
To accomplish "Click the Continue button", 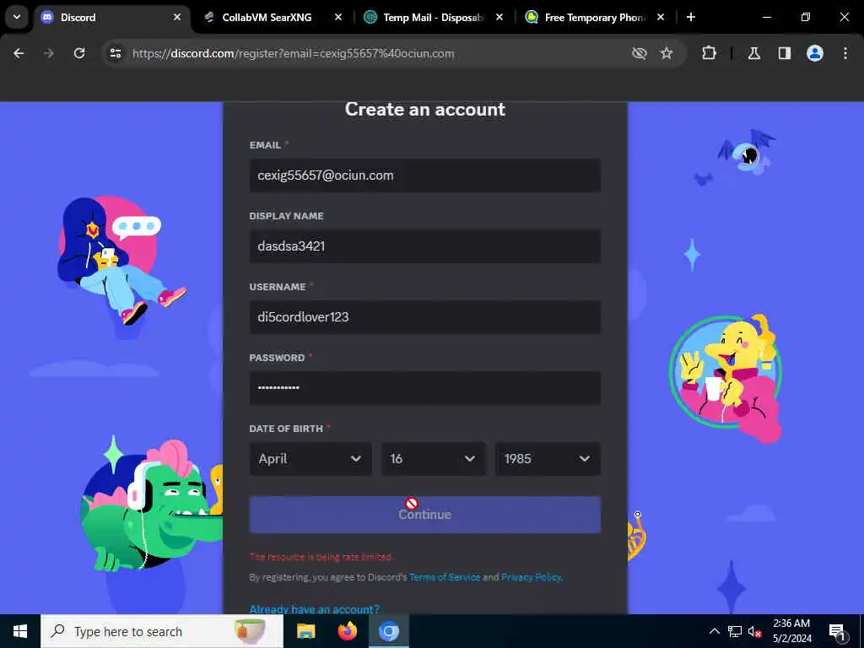I will coord(425,515).
